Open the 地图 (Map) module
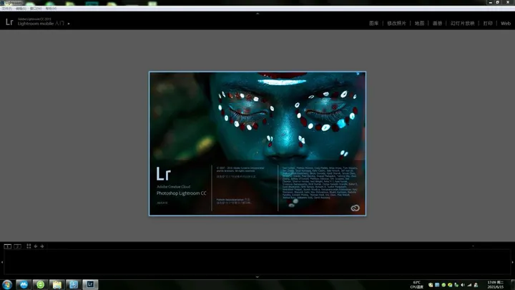The height and width of the screenshot is (290, 515). (419, 24)
